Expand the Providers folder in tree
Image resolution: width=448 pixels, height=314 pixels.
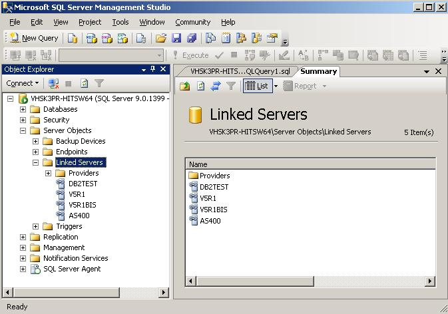(x=48, y=173)
